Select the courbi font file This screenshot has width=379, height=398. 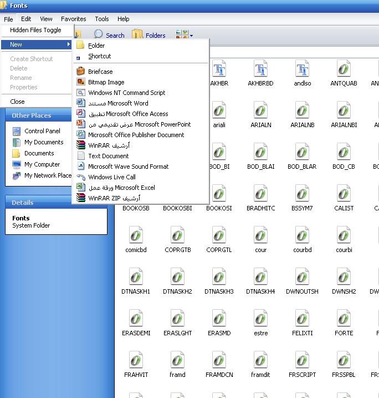[344, 240]
